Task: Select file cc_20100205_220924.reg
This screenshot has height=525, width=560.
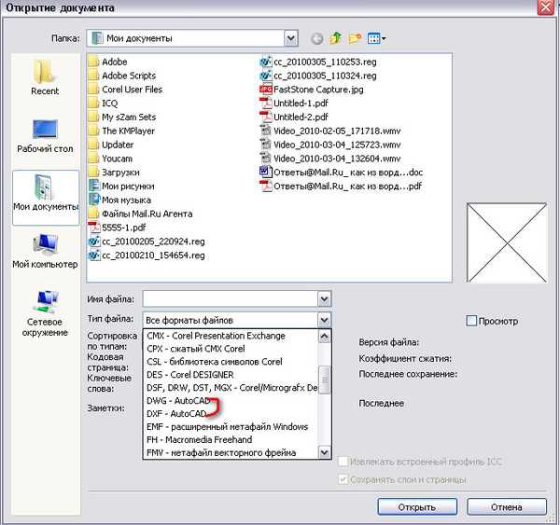Action: point(147,242)
